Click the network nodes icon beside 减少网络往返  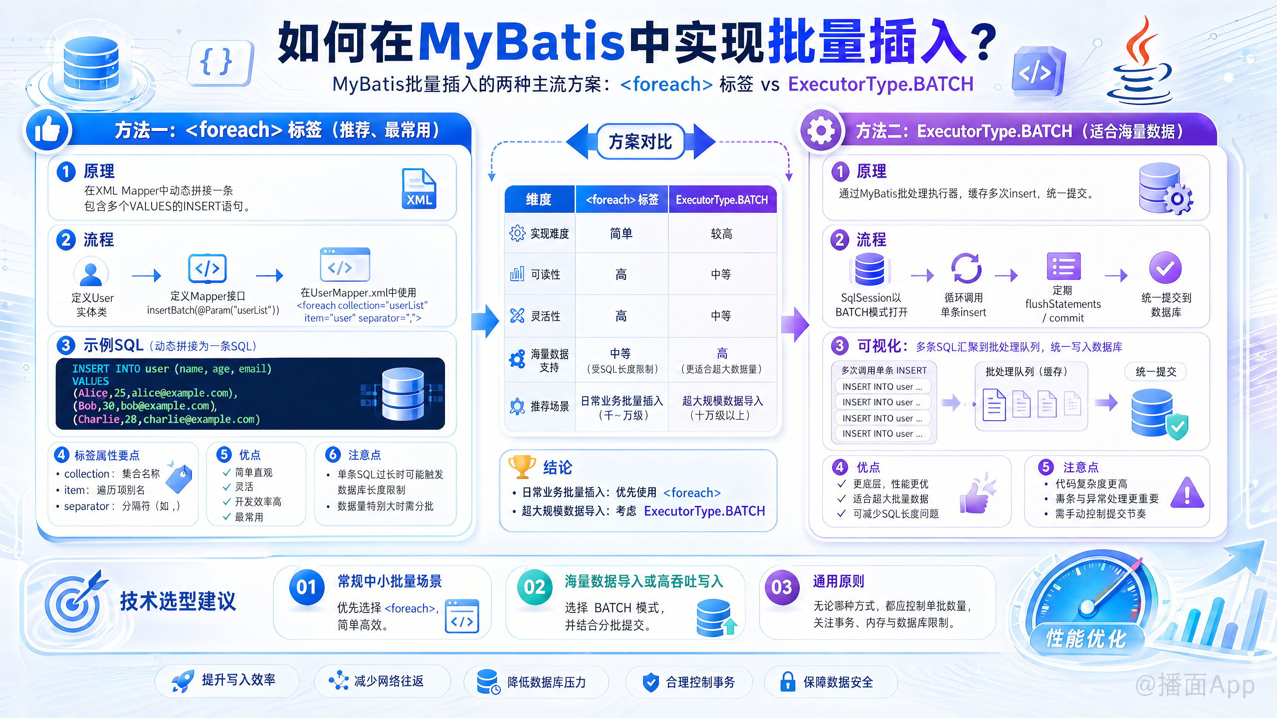tap(339, 680)
